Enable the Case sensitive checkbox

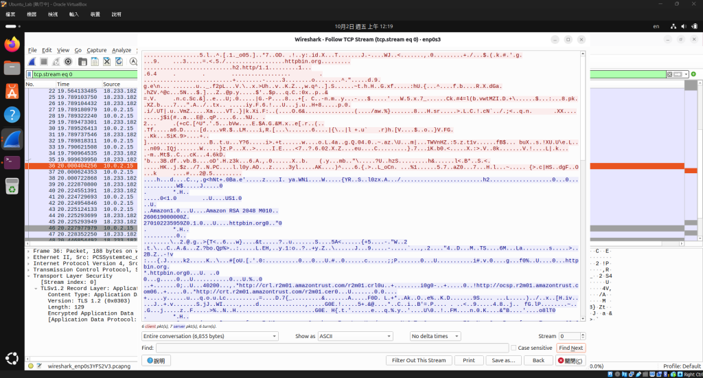[x=514, y=348]
